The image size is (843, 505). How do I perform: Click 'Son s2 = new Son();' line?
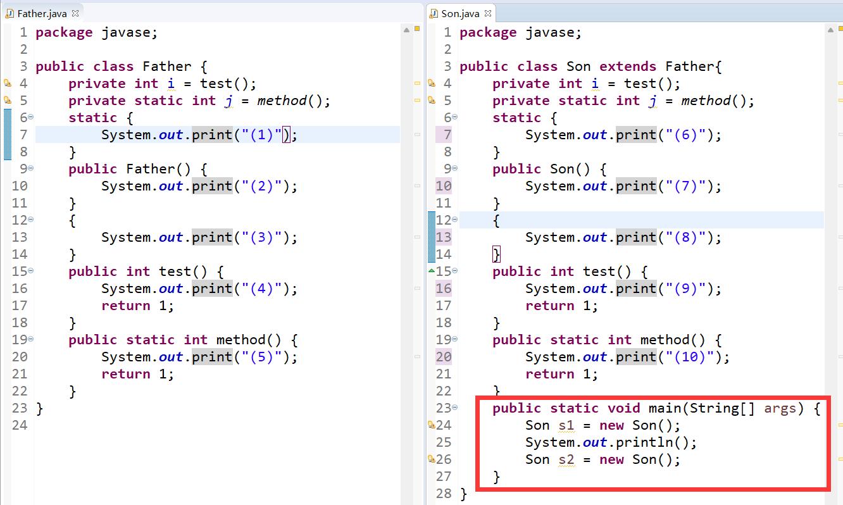coord(603,459)
